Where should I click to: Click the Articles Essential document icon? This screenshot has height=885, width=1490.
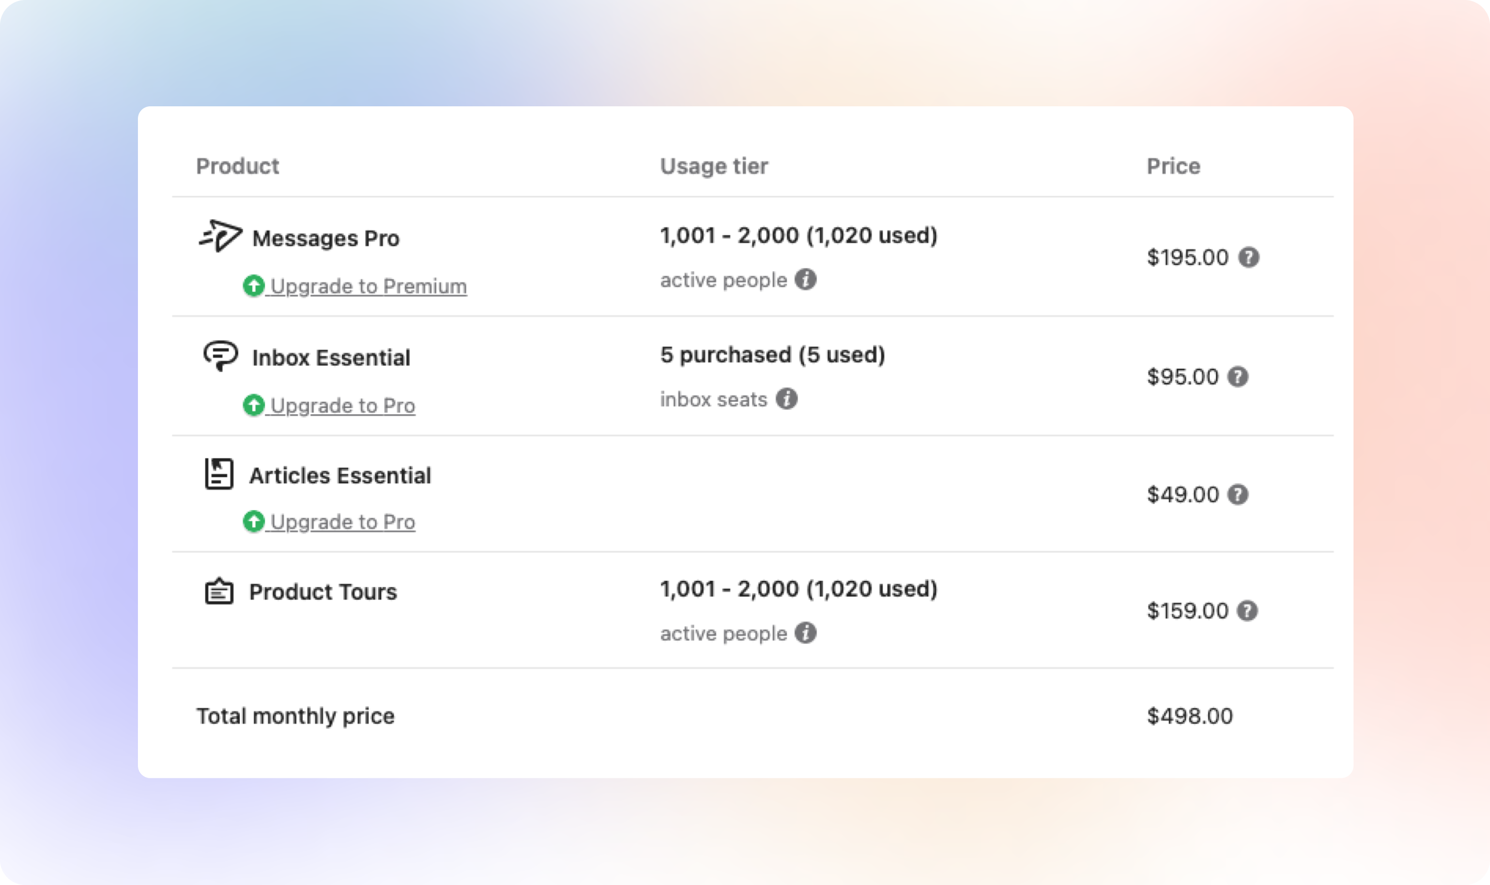click(x=219, y=474)
